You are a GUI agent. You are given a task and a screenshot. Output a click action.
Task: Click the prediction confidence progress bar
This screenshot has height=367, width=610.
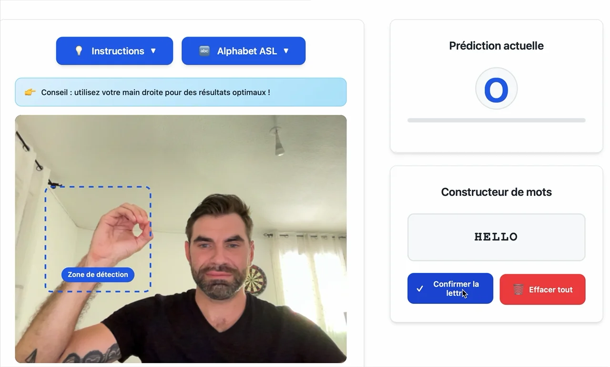pyautogui.click(x=496, y=120)
